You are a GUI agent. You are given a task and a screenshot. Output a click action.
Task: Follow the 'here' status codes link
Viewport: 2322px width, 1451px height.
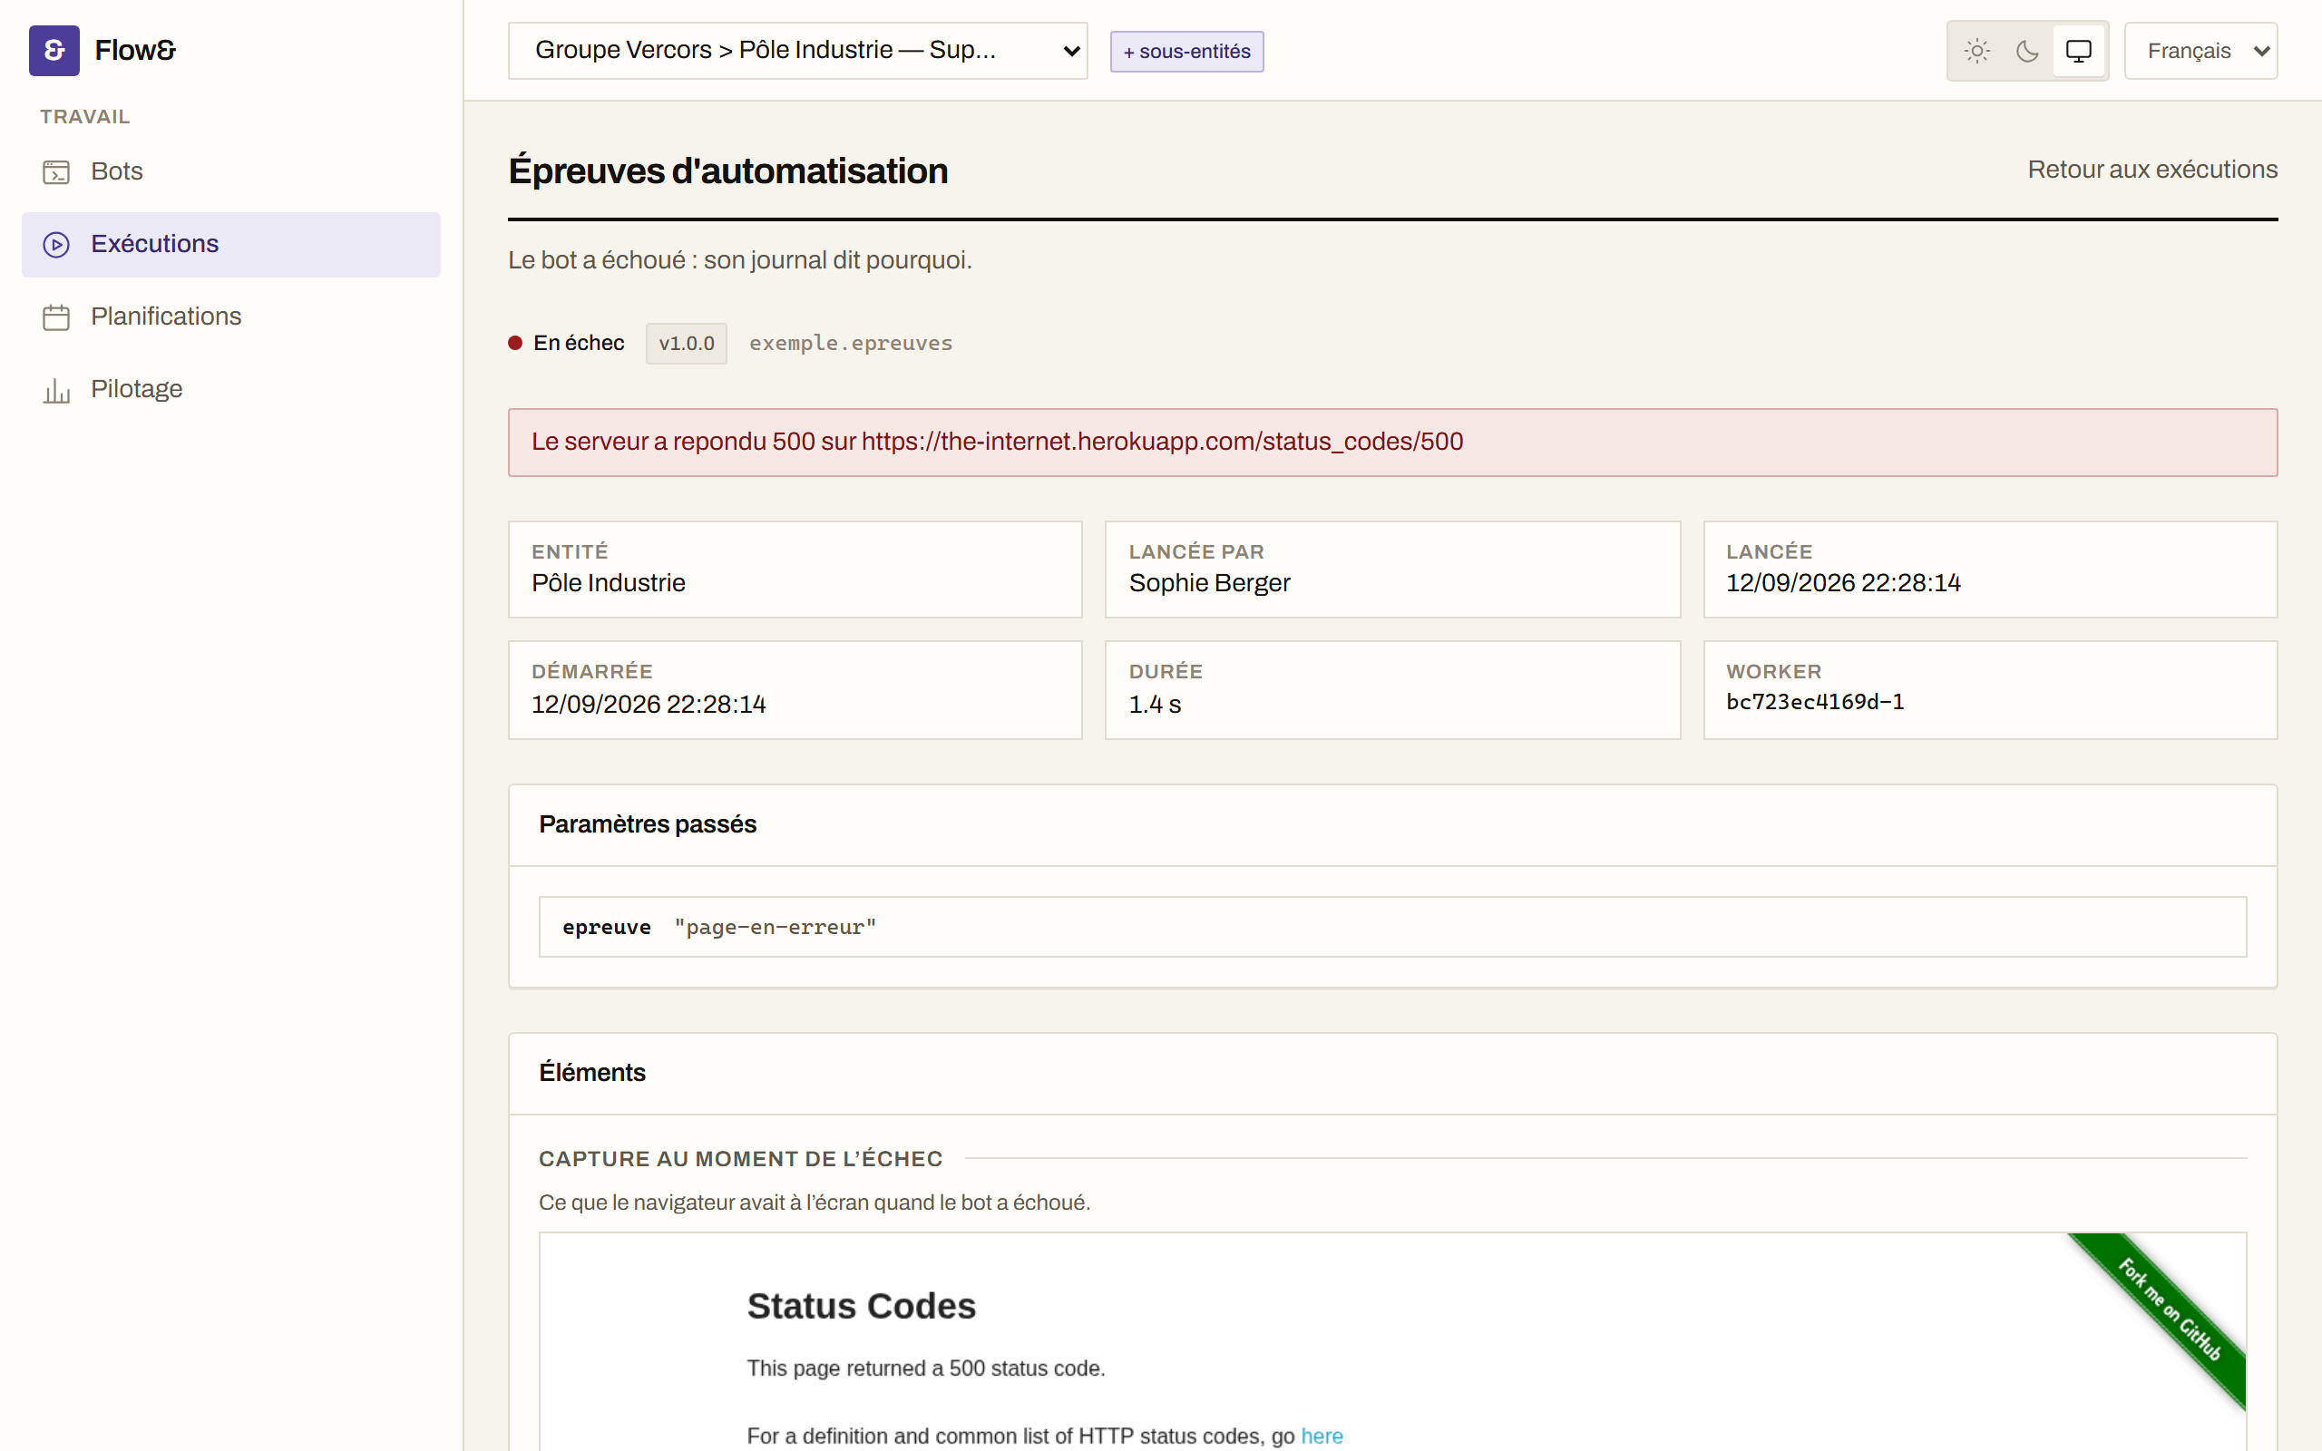tap(1322, 1436)
